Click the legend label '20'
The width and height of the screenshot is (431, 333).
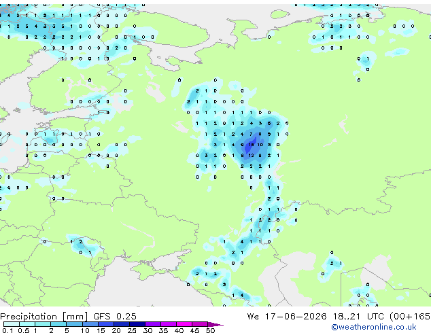click(116, 330)
